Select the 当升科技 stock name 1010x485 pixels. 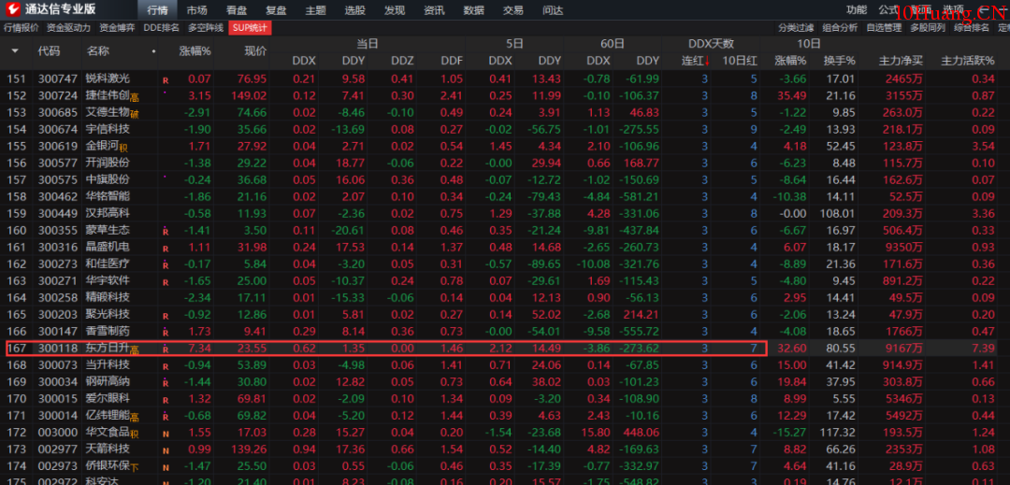108,364
